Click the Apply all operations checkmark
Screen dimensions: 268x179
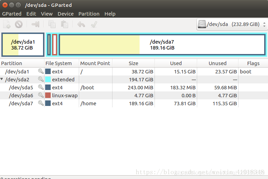click(94, 24)
